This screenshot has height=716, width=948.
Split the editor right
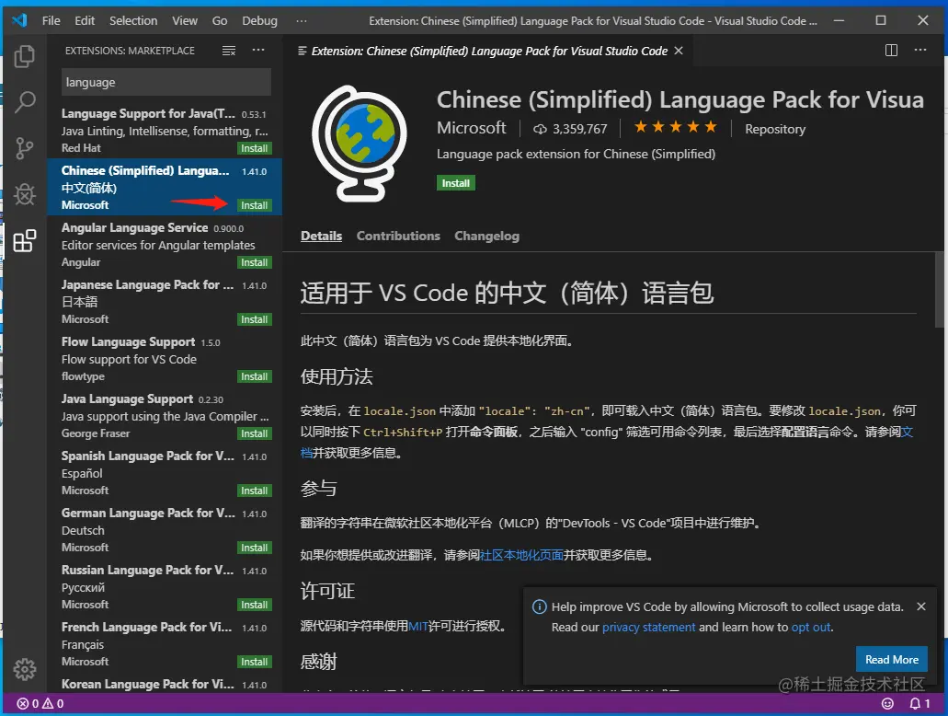pyautogui.click(x=891, y=51)
